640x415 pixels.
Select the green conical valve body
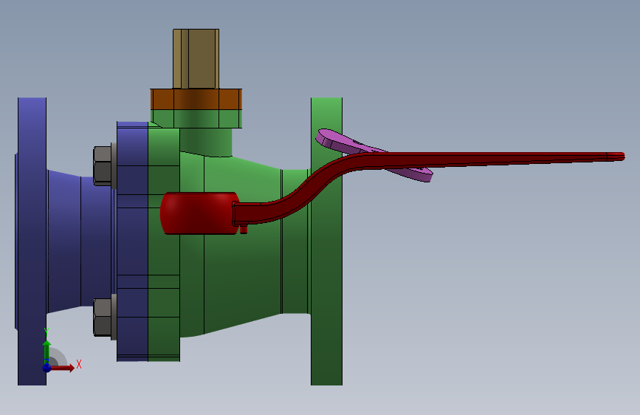[x=241, y=261]
